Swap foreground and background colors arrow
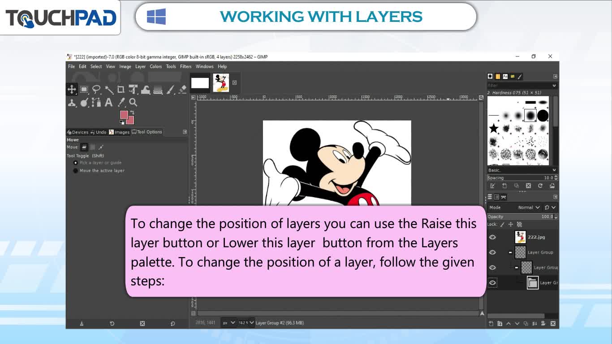This screenshot has width=612, height=344. (x=132, y=113)
